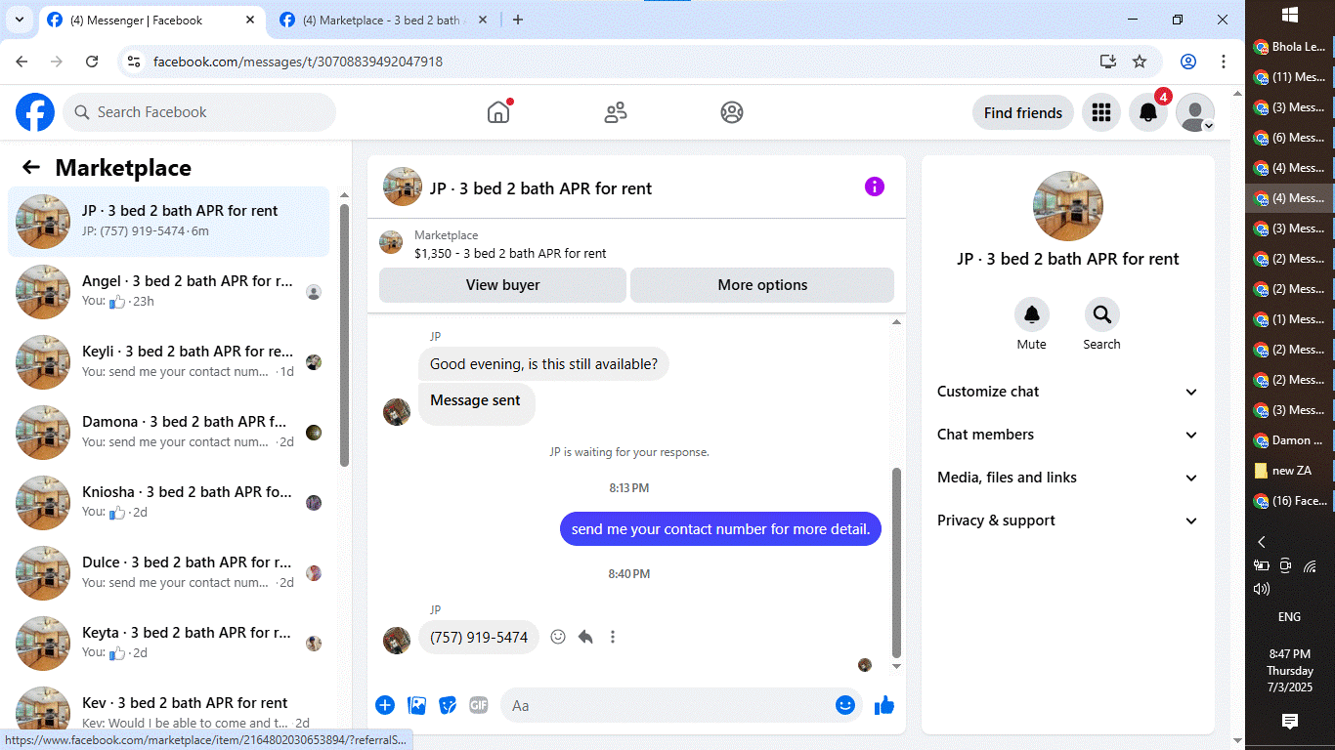The image size is (1335, 750).
Task: Open the Windows Start button
Action: point(1290,15)
